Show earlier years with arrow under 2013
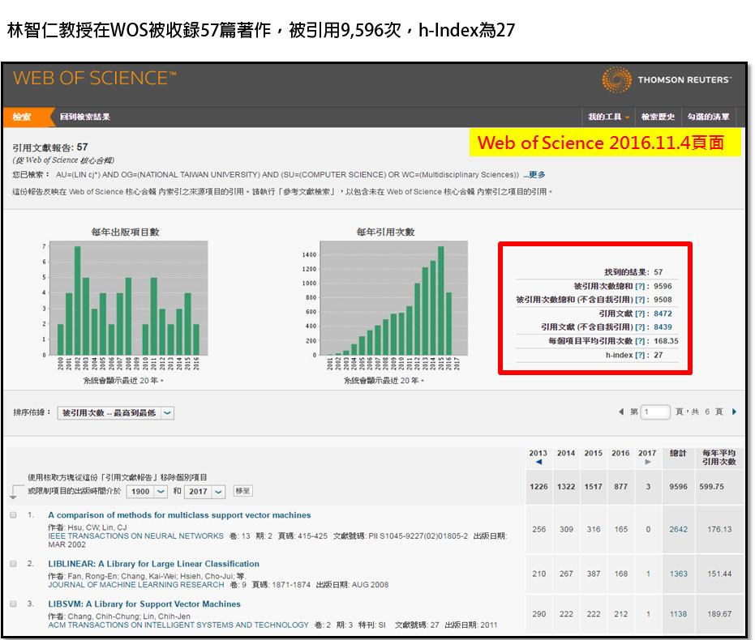Viewport: 755px width, 640px height. pyautogui.click(x=538, y=462)
